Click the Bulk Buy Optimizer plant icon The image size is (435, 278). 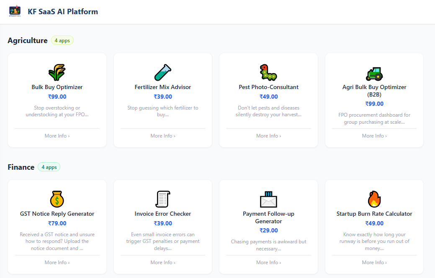pyautogui.click(x=57, y=72)
